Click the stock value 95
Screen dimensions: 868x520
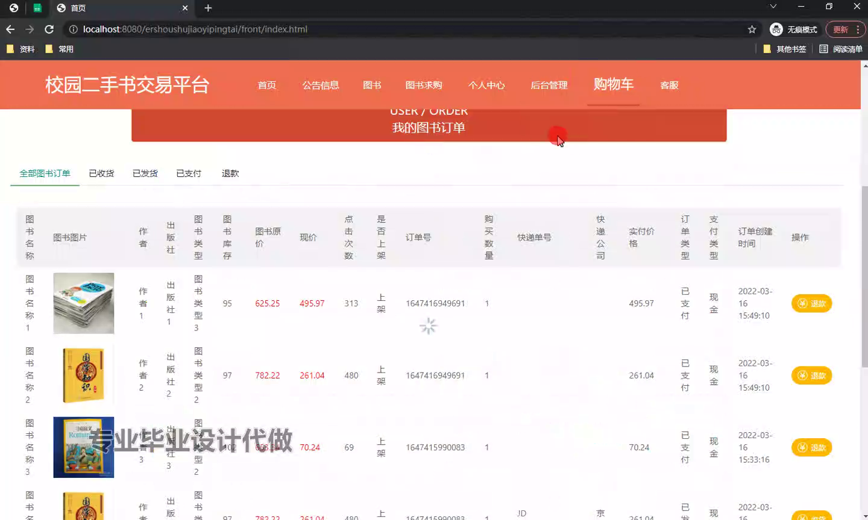click(227, 303)
